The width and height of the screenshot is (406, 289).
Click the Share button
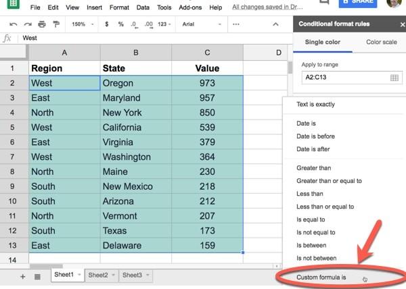tap(358, 3)
